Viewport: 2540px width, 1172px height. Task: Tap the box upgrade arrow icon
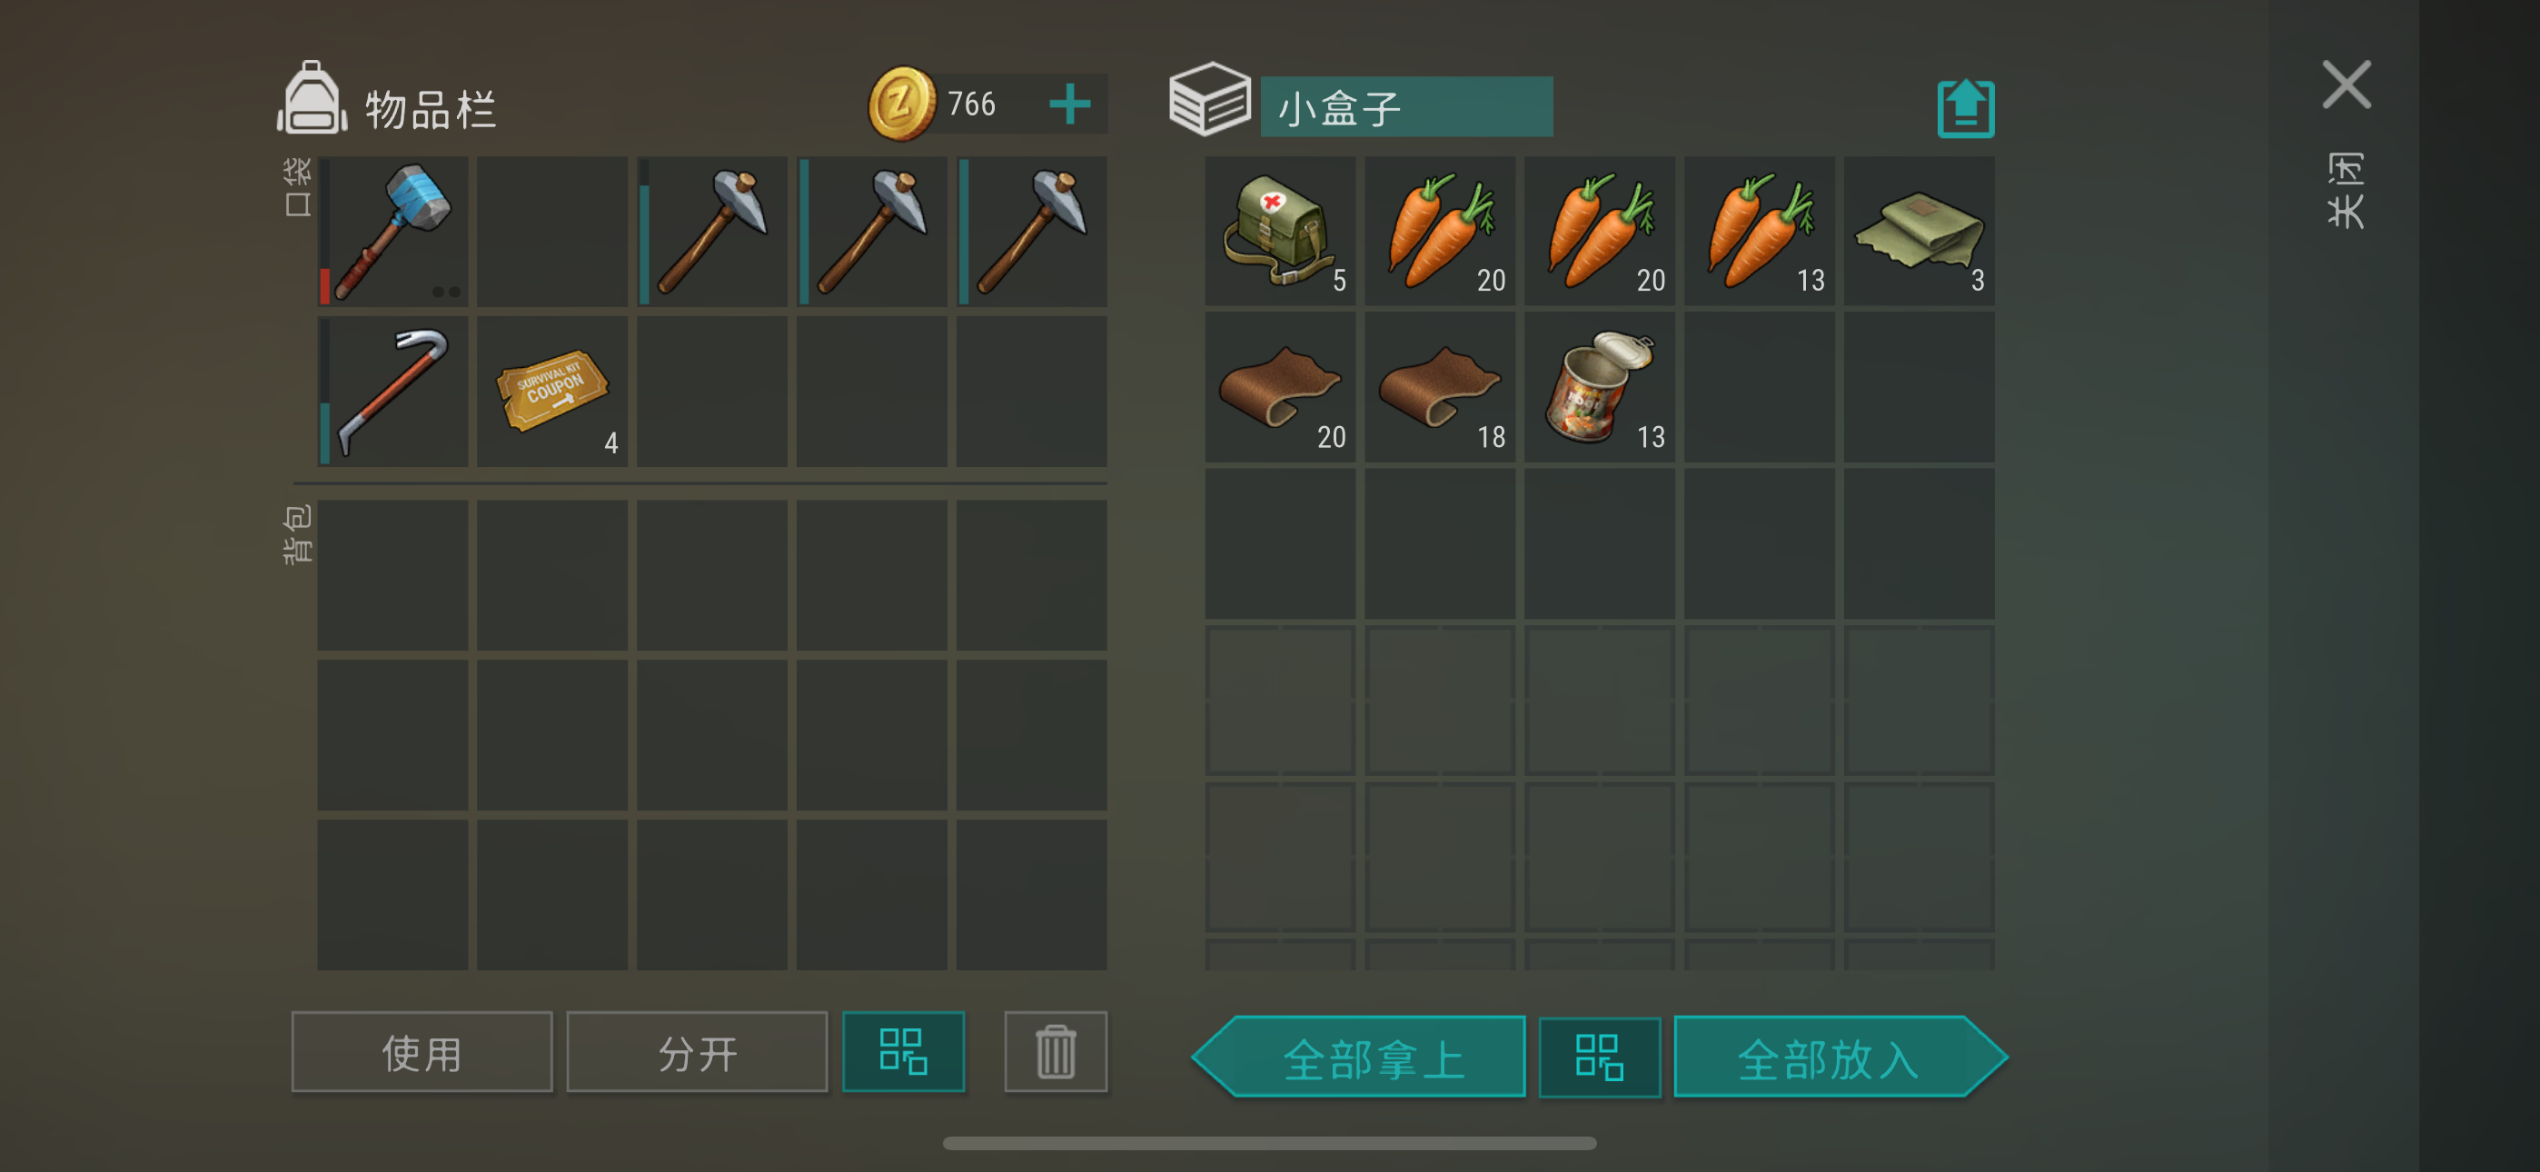tap(1965, 107)
